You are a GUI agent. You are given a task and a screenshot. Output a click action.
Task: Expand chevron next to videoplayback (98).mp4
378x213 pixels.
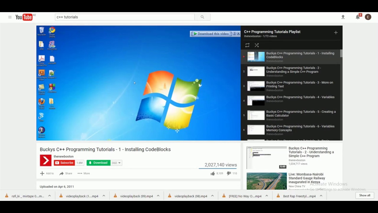coord(212,196)
